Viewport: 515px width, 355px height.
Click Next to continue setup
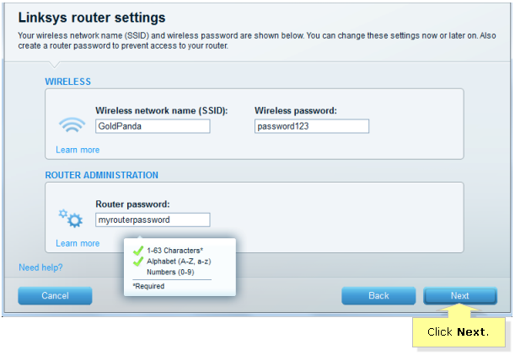tap(460, 295)
